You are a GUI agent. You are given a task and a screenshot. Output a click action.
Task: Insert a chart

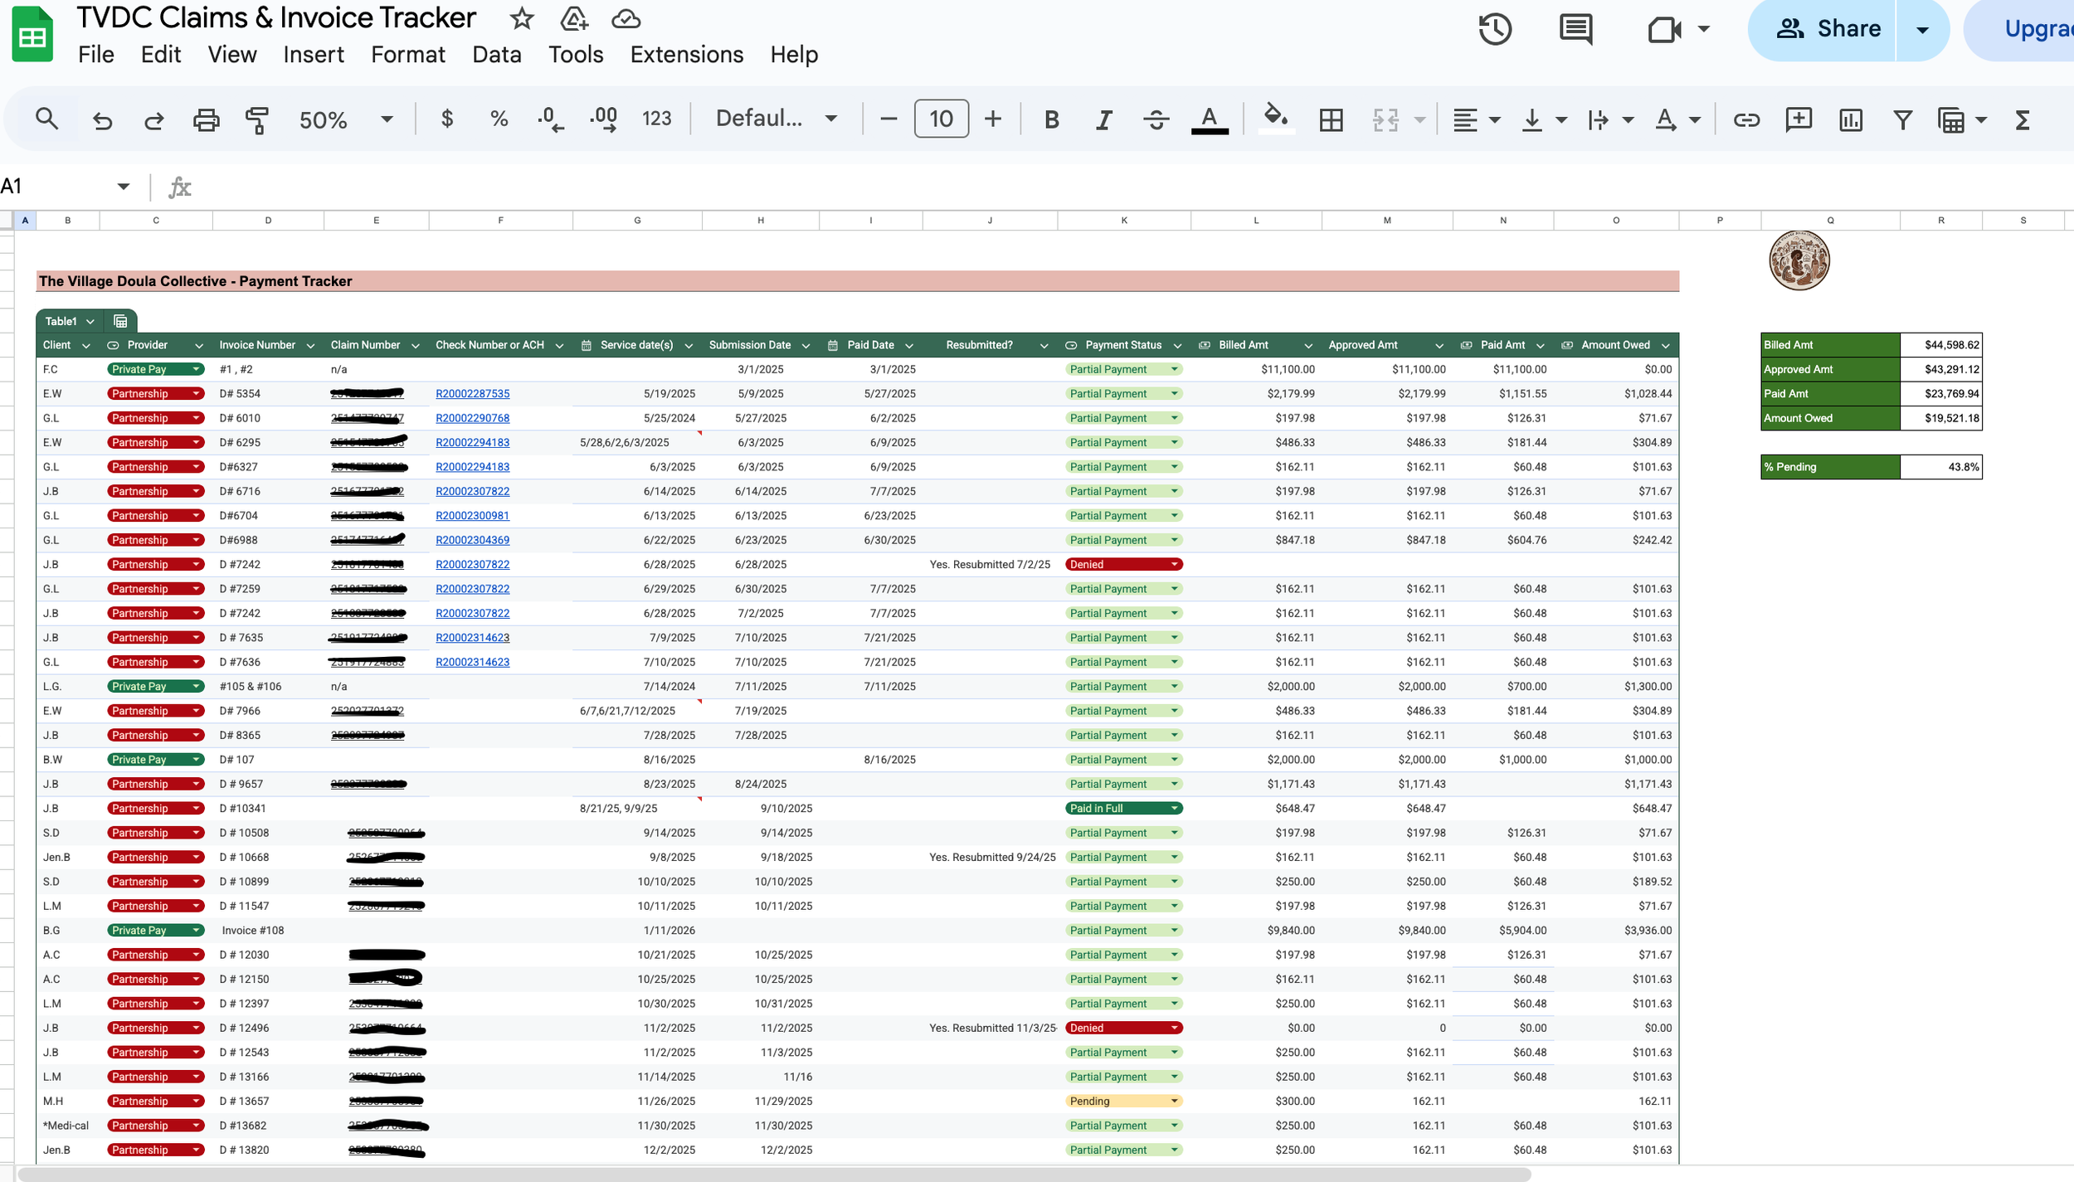pyautogui.click(x=1851, y=120)
